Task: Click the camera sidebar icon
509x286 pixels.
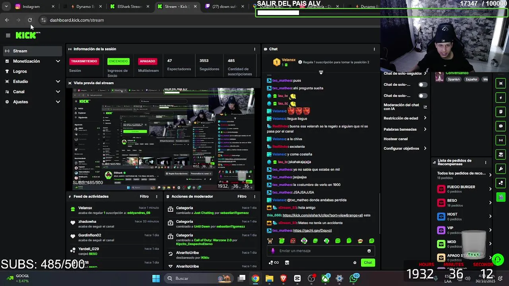Action: (501, 155)
